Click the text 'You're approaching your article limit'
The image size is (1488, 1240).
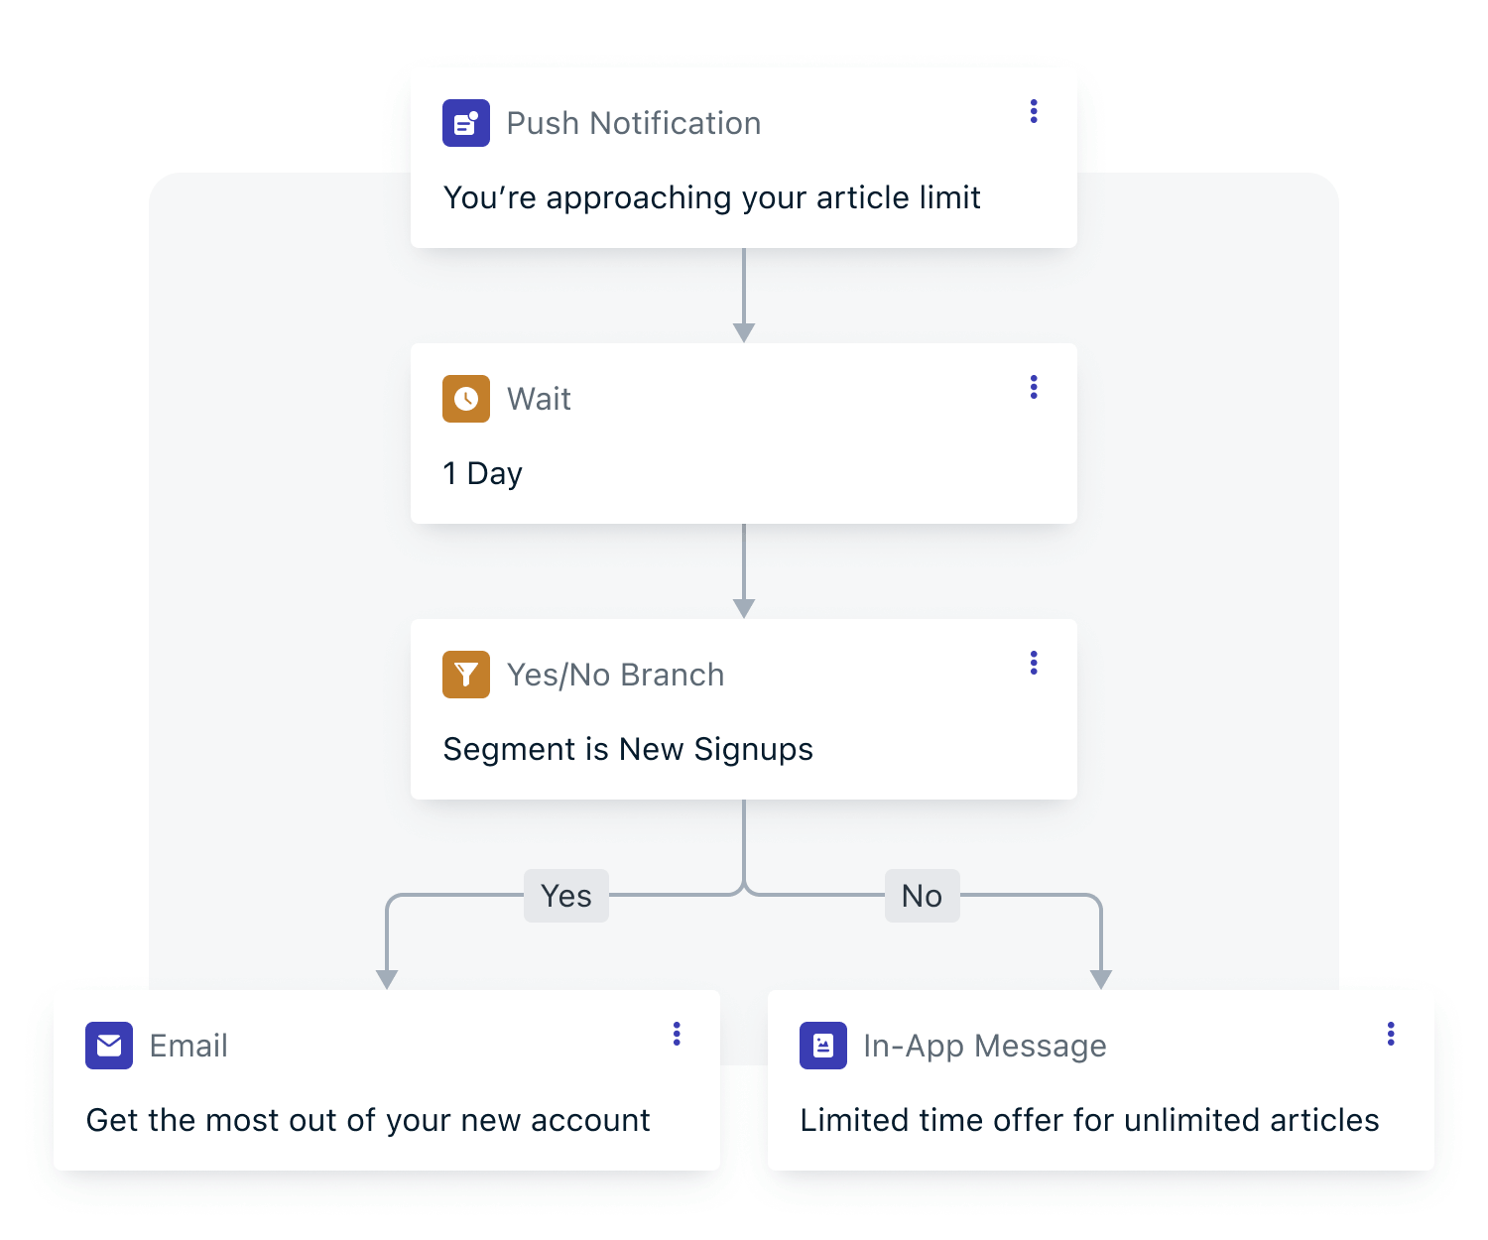pyautogui.click(x=711, y=197)
